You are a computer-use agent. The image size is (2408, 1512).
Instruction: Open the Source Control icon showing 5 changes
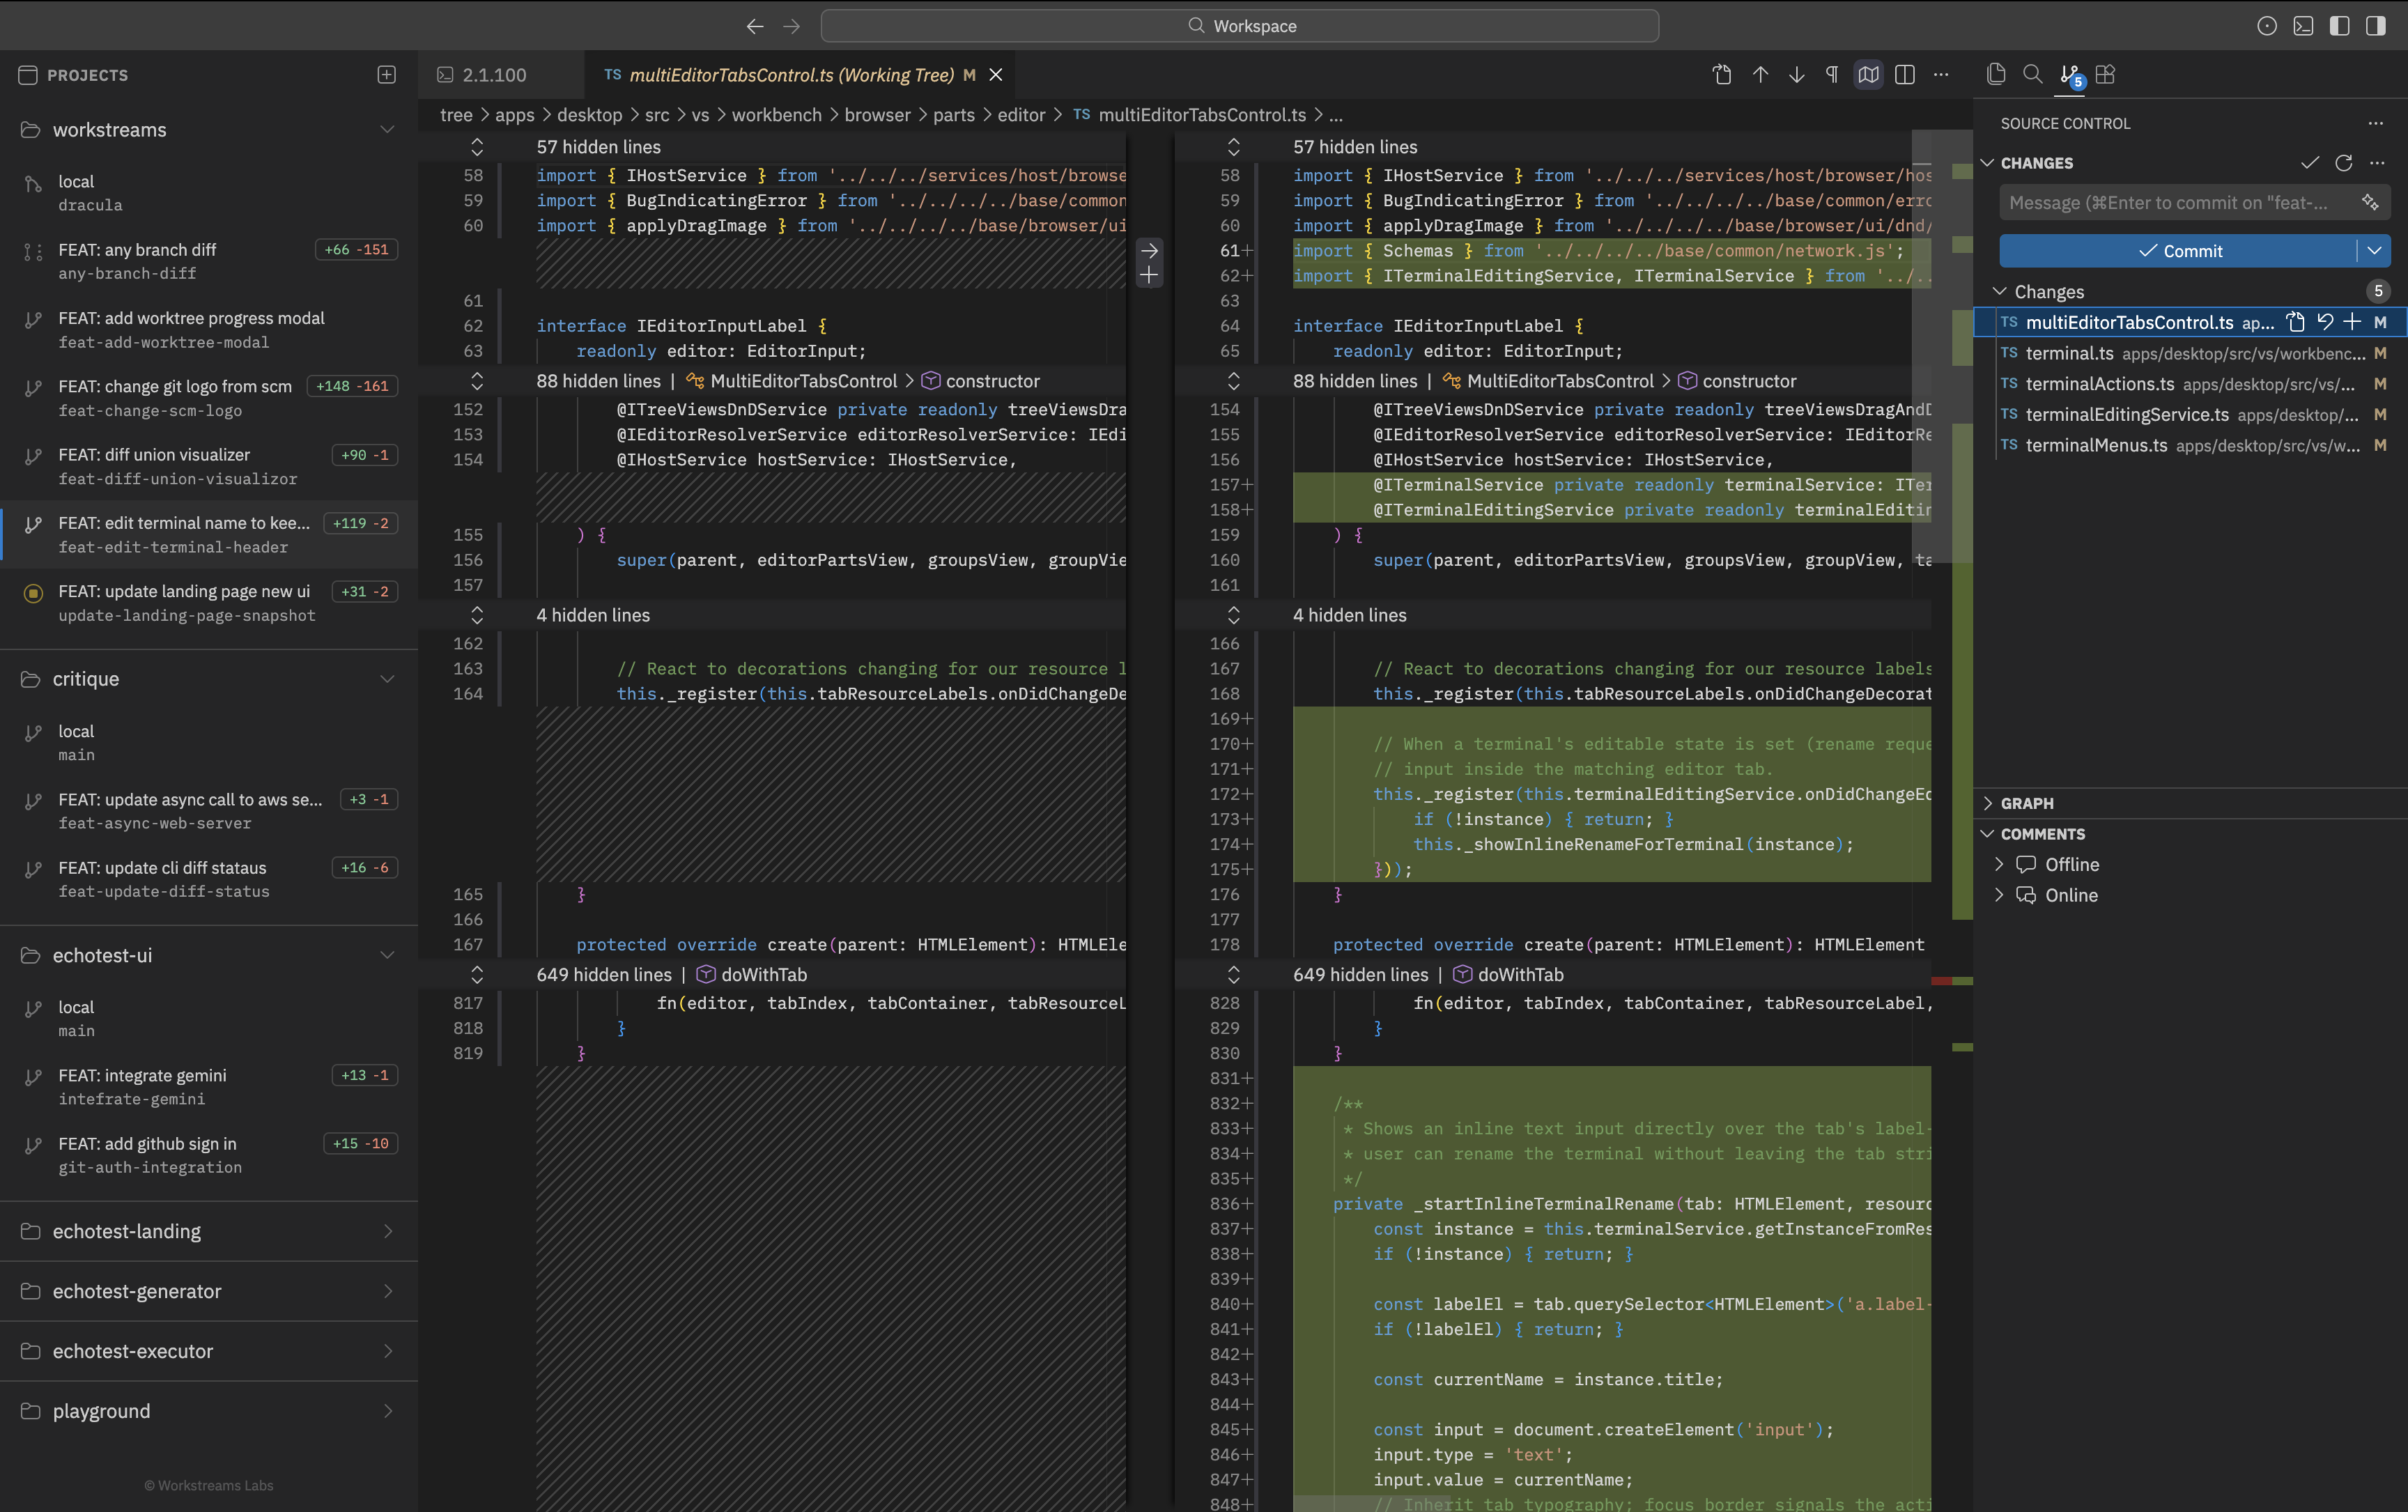point(2068,75)
